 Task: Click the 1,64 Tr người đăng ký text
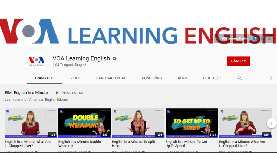click(69, 65)
